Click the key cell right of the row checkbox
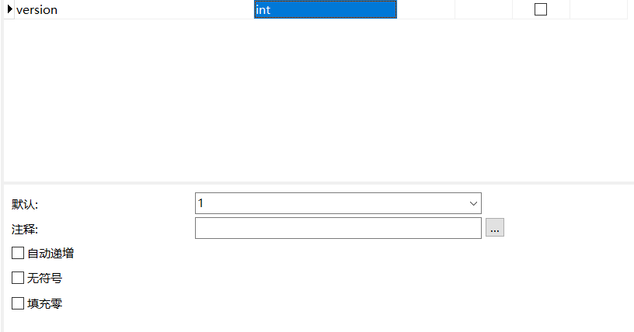 [x=598, y=9]
